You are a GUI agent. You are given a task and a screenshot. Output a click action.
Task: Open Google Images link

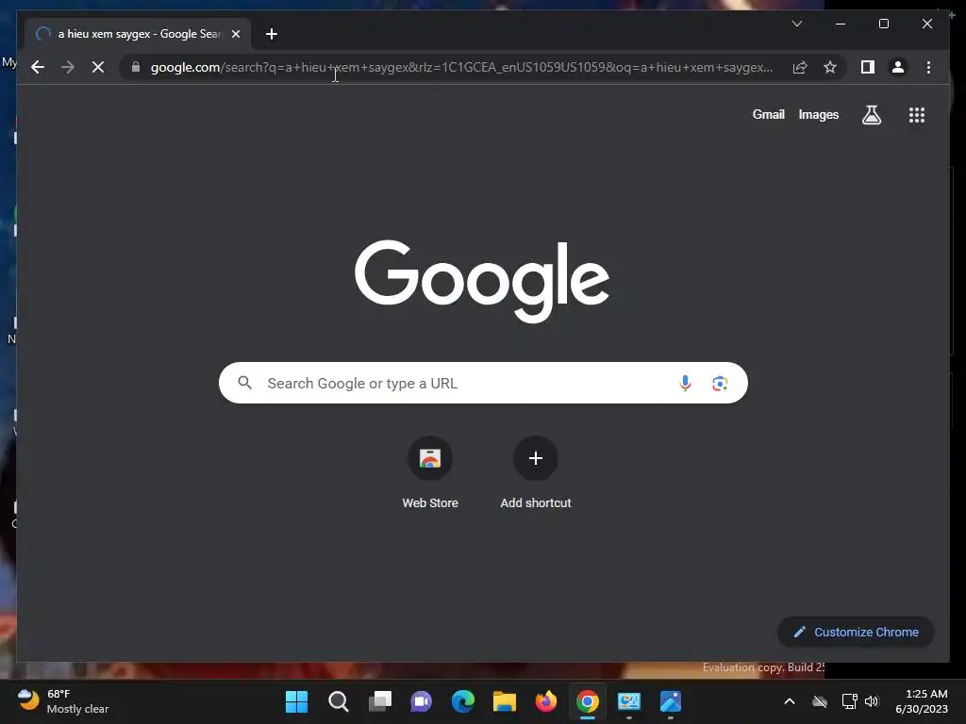(818, 114)
